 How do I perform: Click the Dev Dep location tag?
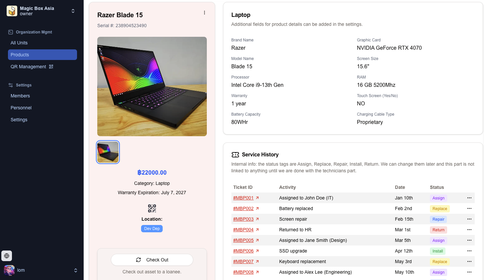click(152, 228)
